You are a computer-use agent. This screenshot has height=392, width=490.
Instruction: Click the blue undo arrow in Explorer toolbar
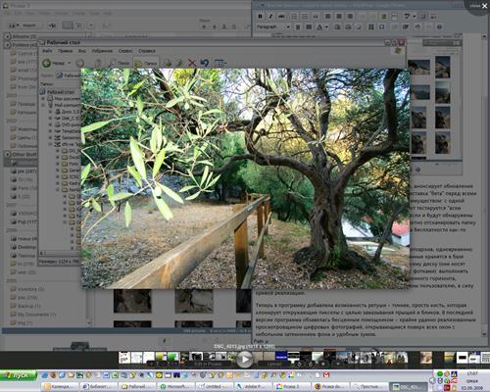pos(205,63)
